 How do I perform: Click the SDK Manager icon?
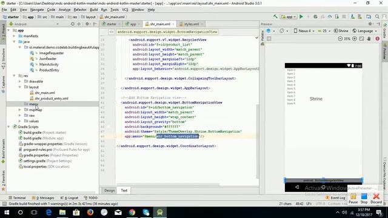tap(360, 16)
